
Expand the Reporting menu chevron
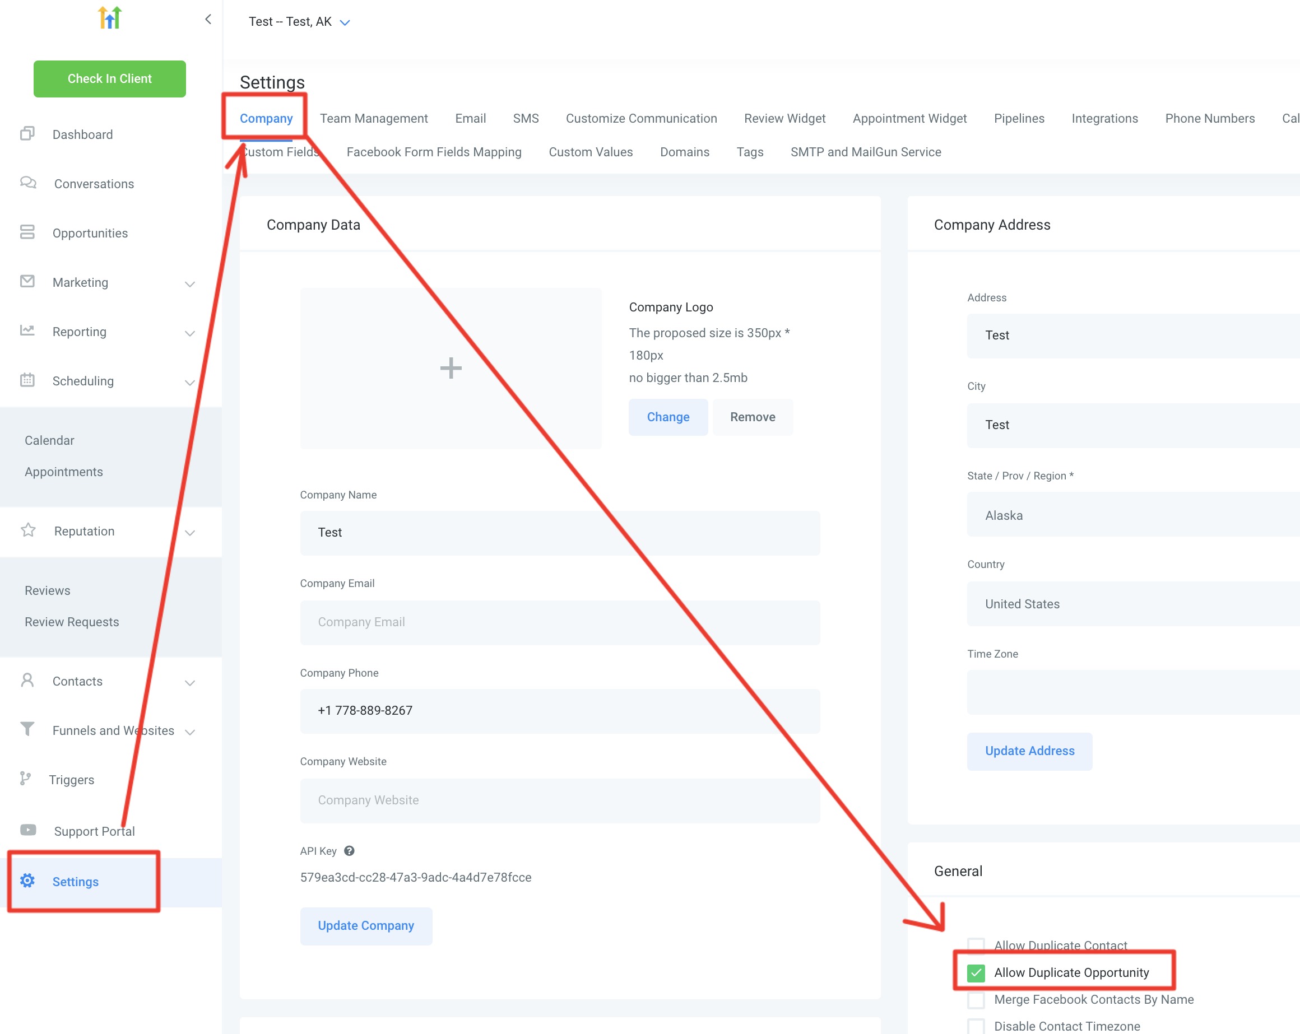click(x=190, y=333)
